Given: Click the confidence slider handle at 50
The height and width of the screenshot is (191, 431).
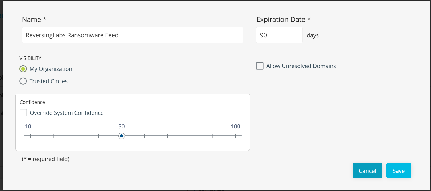Looking at the screenshot, I should click(x=122, y=136).
